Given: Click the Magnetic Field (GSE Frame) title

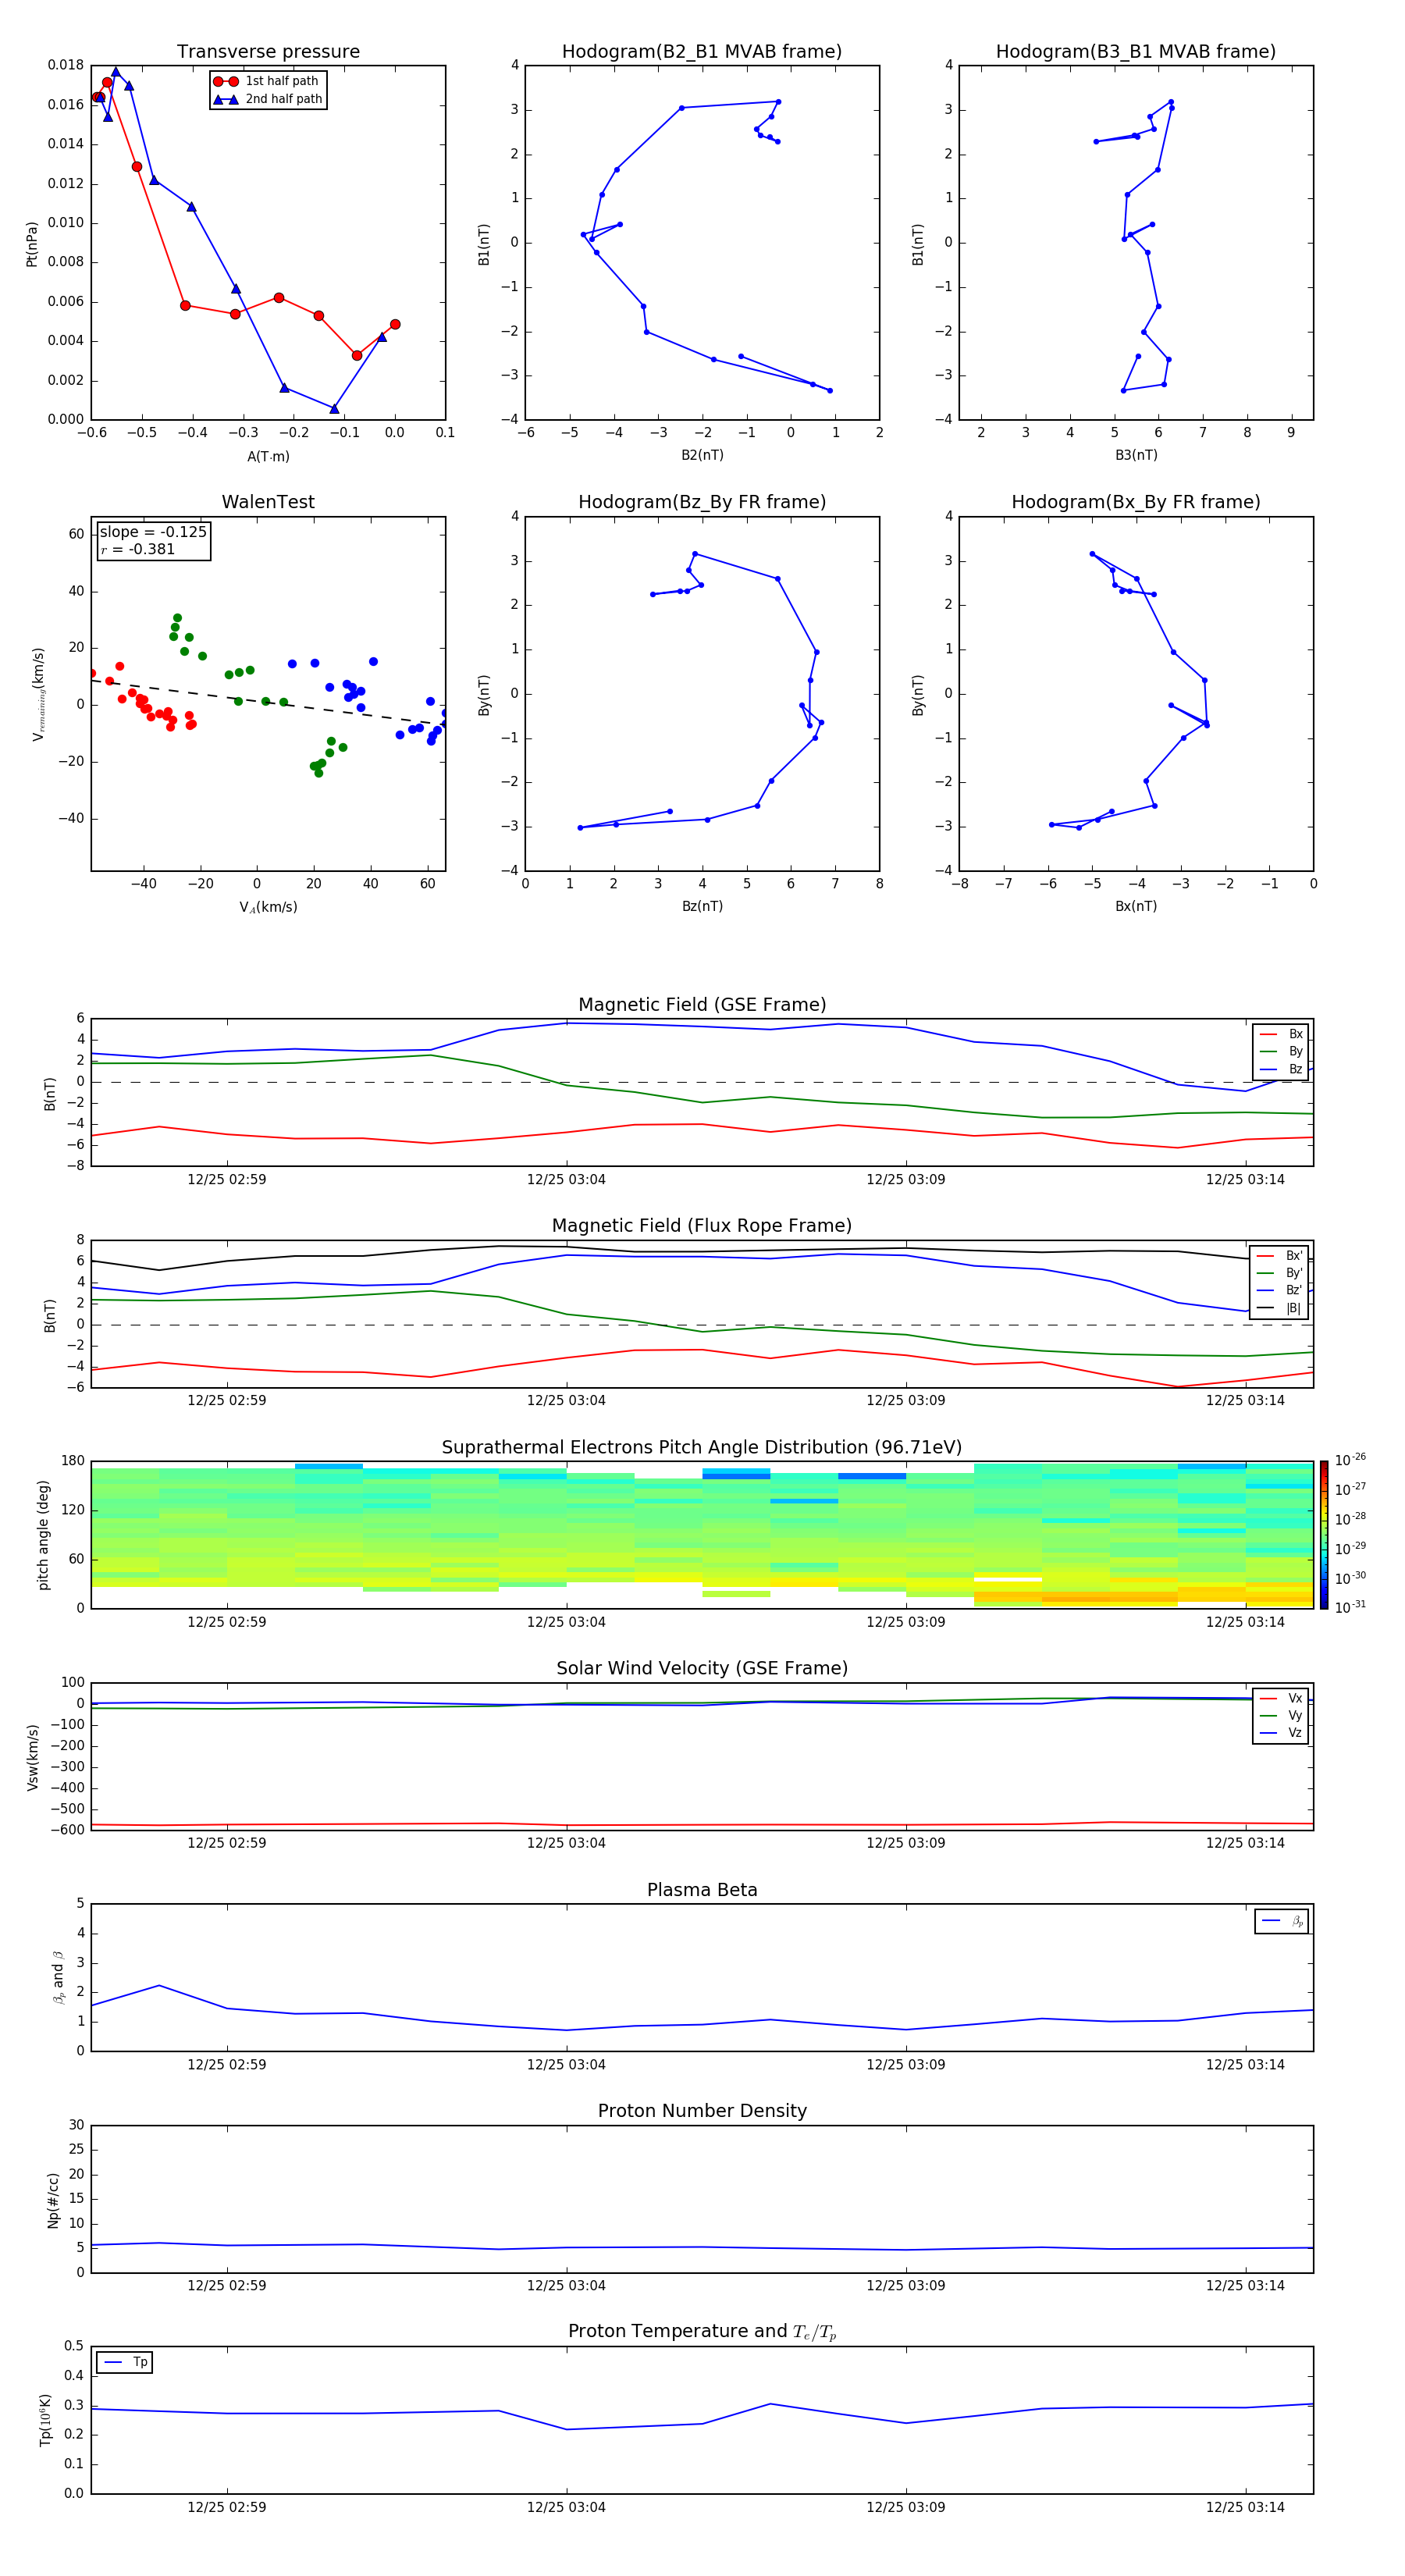Looking at the screenshot, I should point(701,1005).
